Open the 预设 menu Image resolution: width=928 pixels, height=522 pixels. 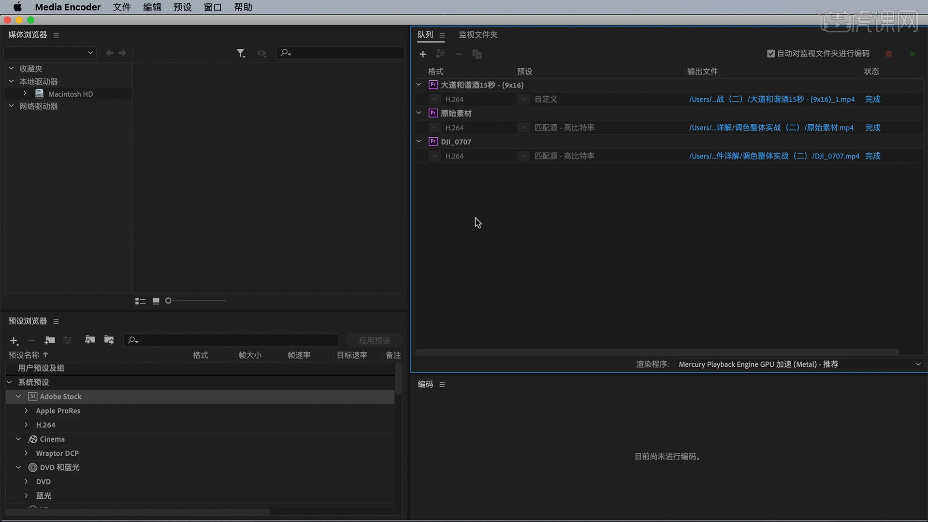coord(183,7)
